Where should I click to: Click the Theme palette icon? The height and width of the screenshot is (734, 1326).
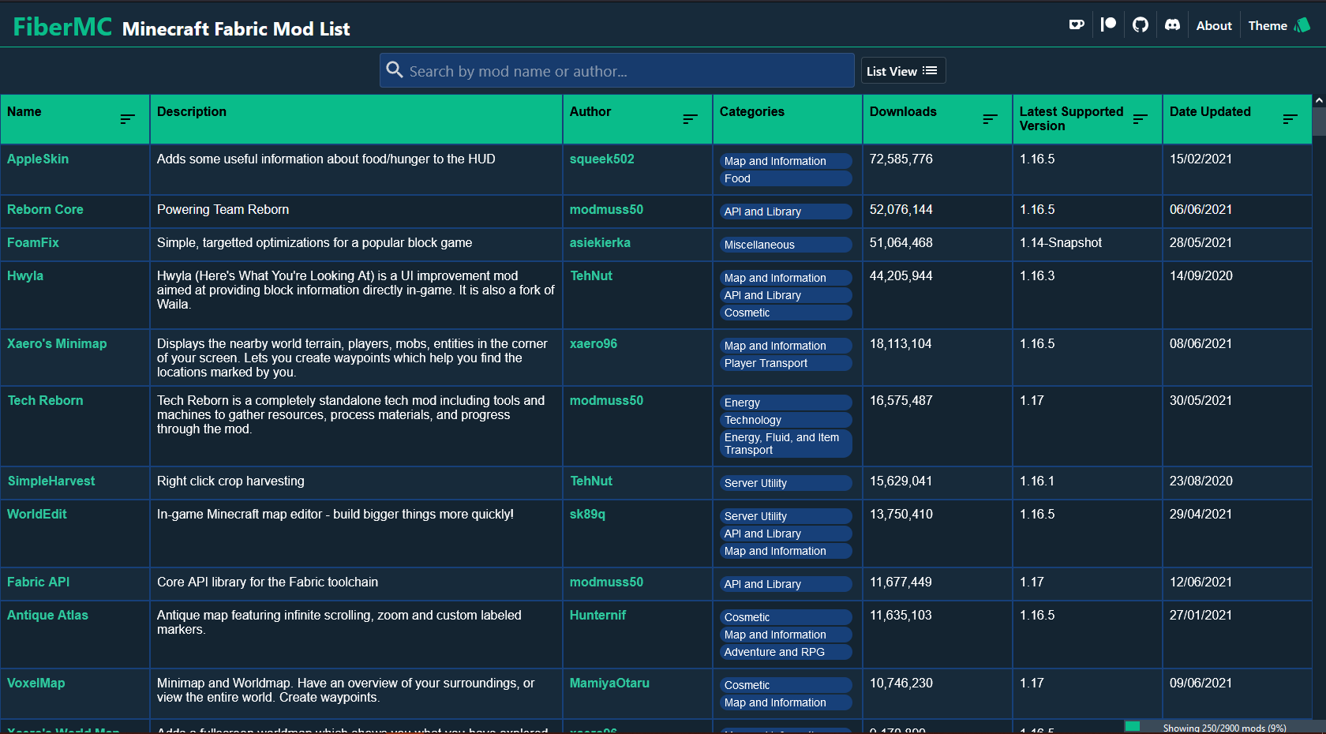tap(1302, 25)
